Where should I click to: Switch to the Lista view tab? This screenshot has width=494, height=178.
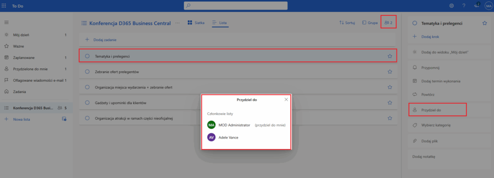click(220, 23)
